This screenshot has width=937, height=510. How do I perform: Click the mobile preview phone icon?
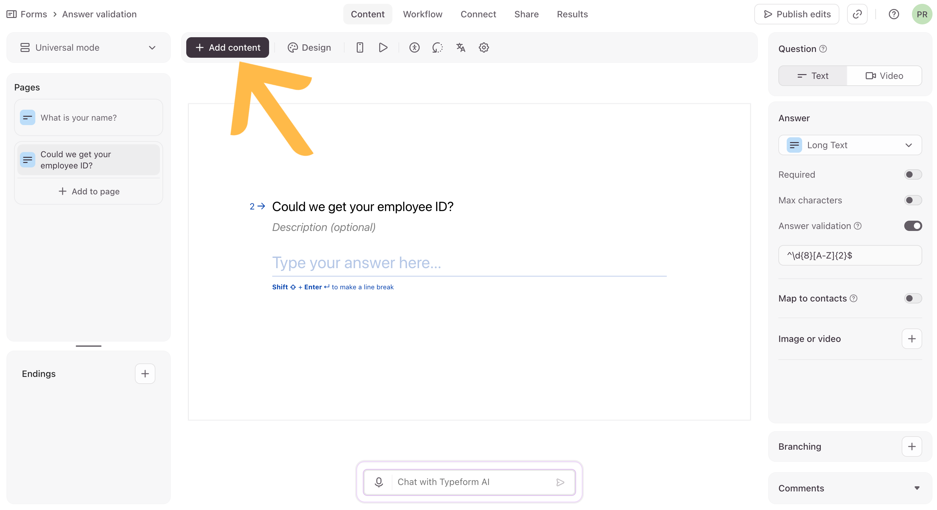(x=360, y=47)
